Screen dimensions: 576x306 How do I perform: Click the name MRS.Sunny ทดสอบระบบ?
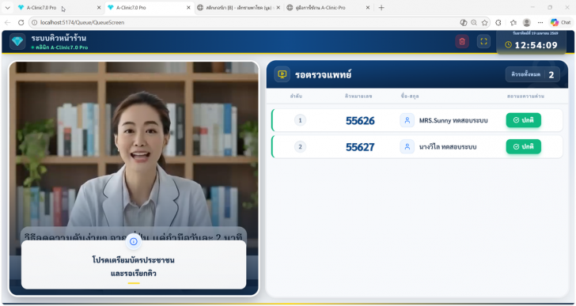[453, 120]
